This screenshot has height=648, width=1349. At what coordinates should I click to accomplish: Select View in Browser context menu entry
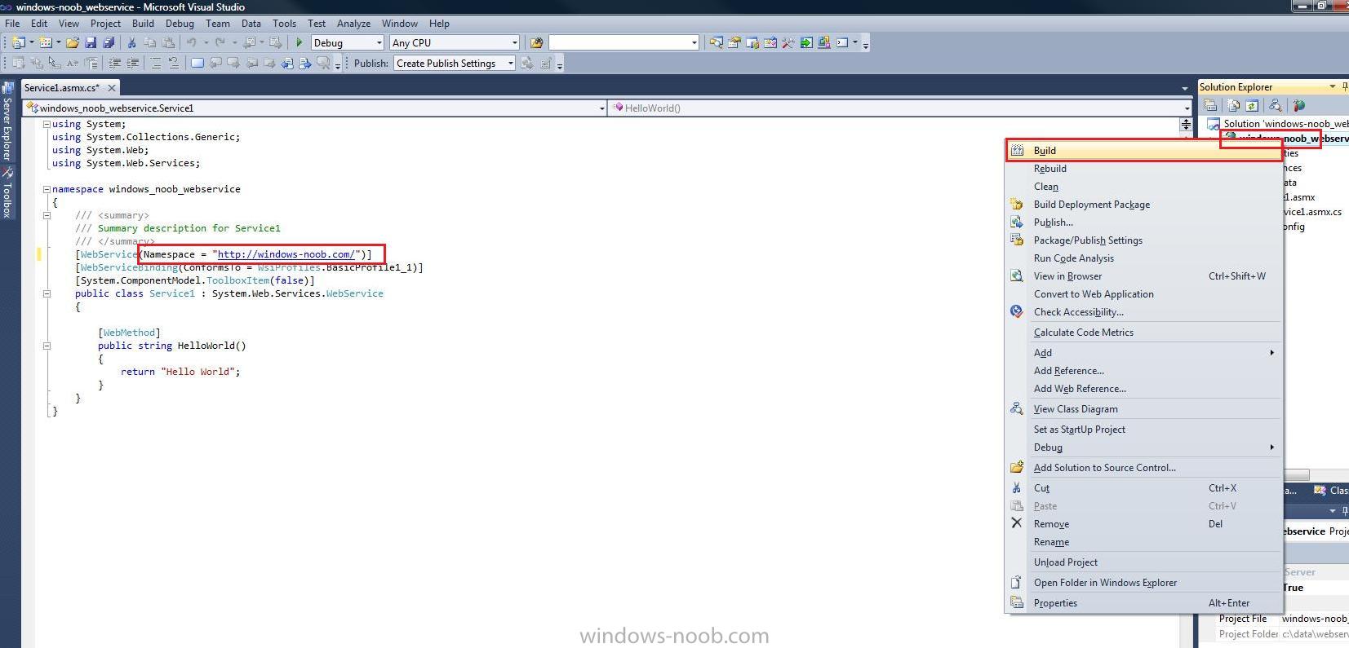pyautogui.click(x=1144, y=276)
